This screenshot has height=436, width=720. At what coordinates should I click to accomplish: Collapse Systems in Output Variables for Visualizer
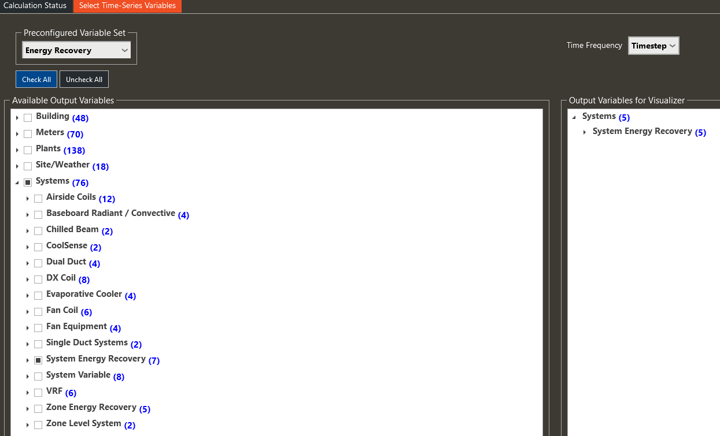click(574, 117)
